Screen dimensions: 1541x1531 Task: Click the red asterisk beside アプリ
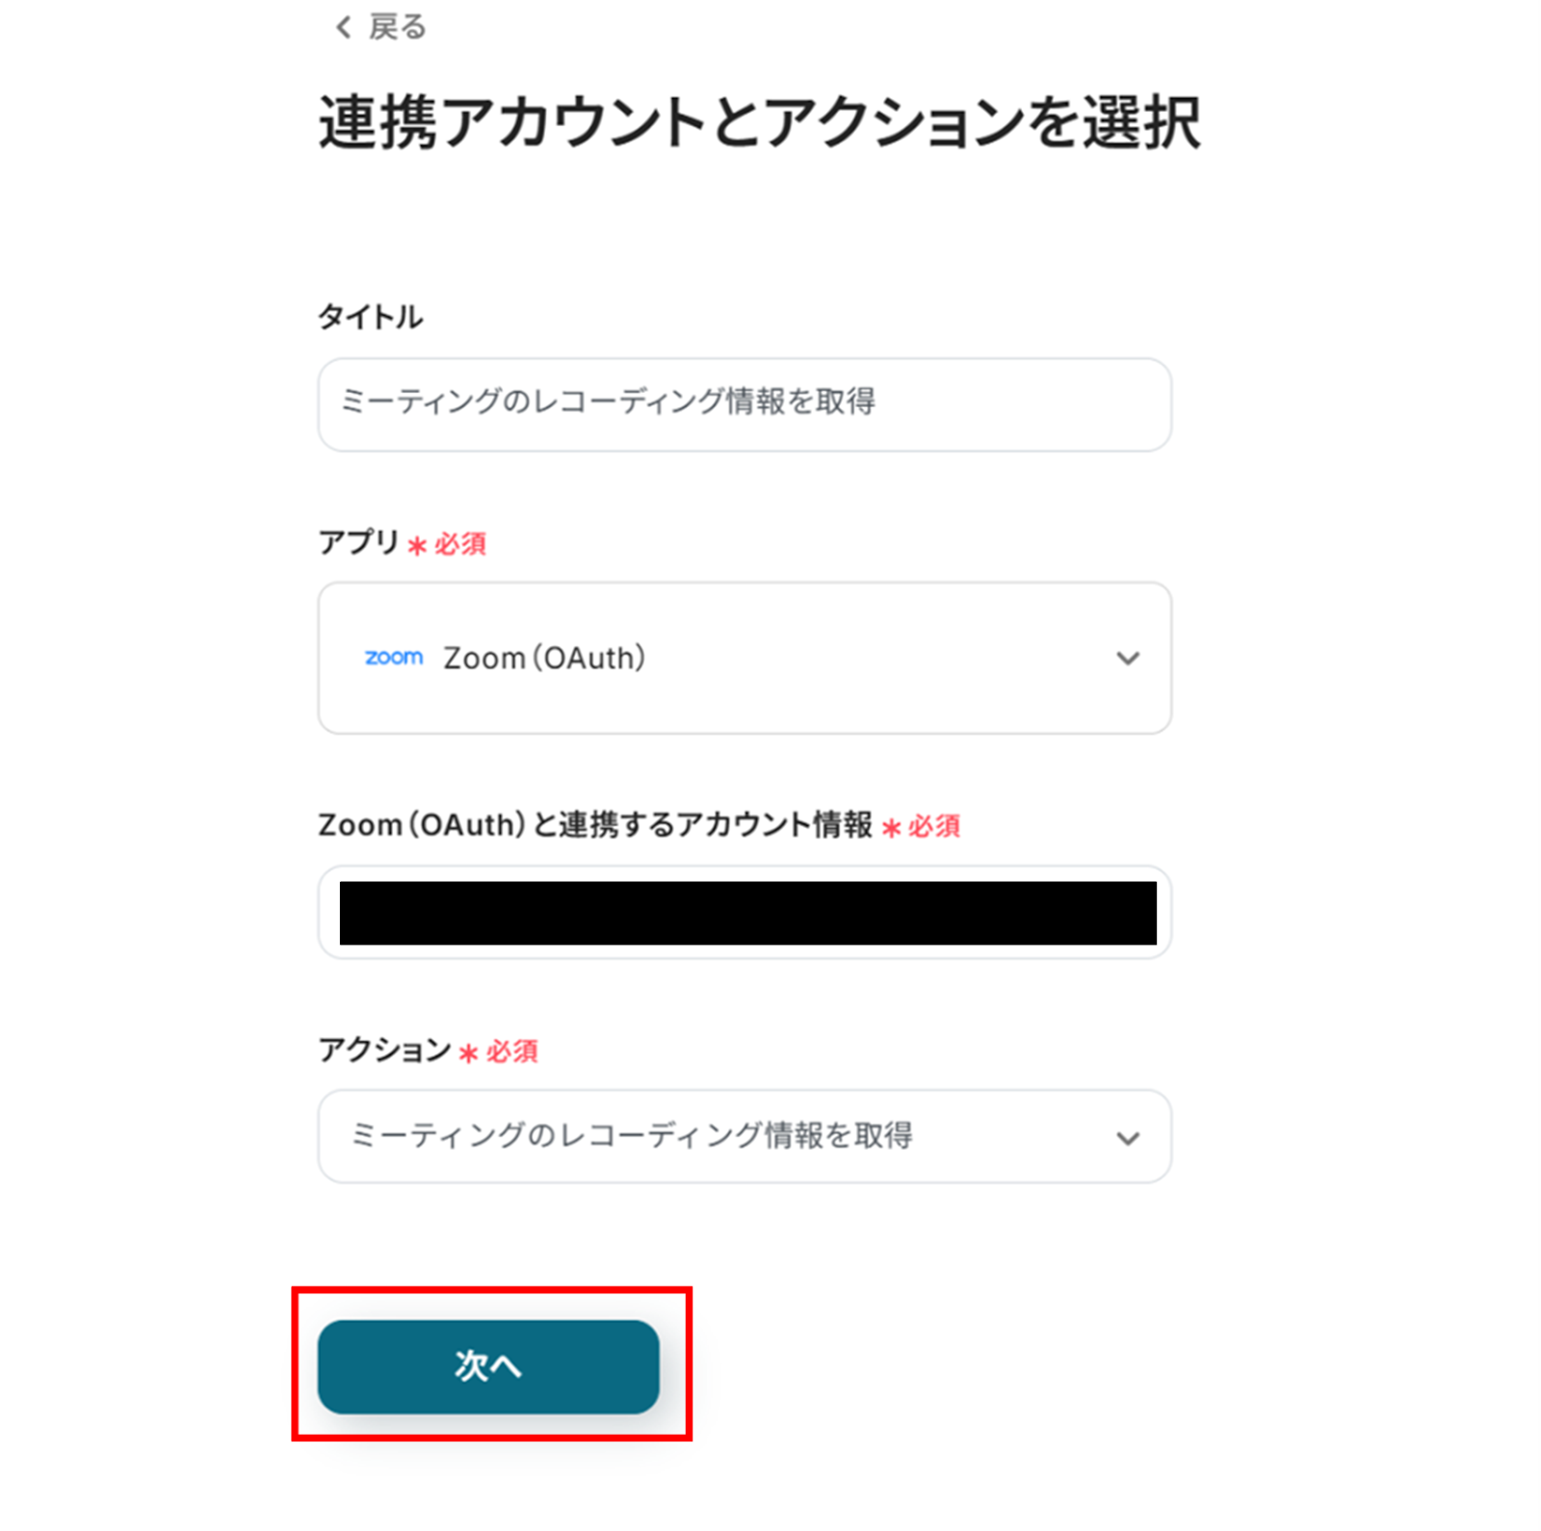(417, 546)
